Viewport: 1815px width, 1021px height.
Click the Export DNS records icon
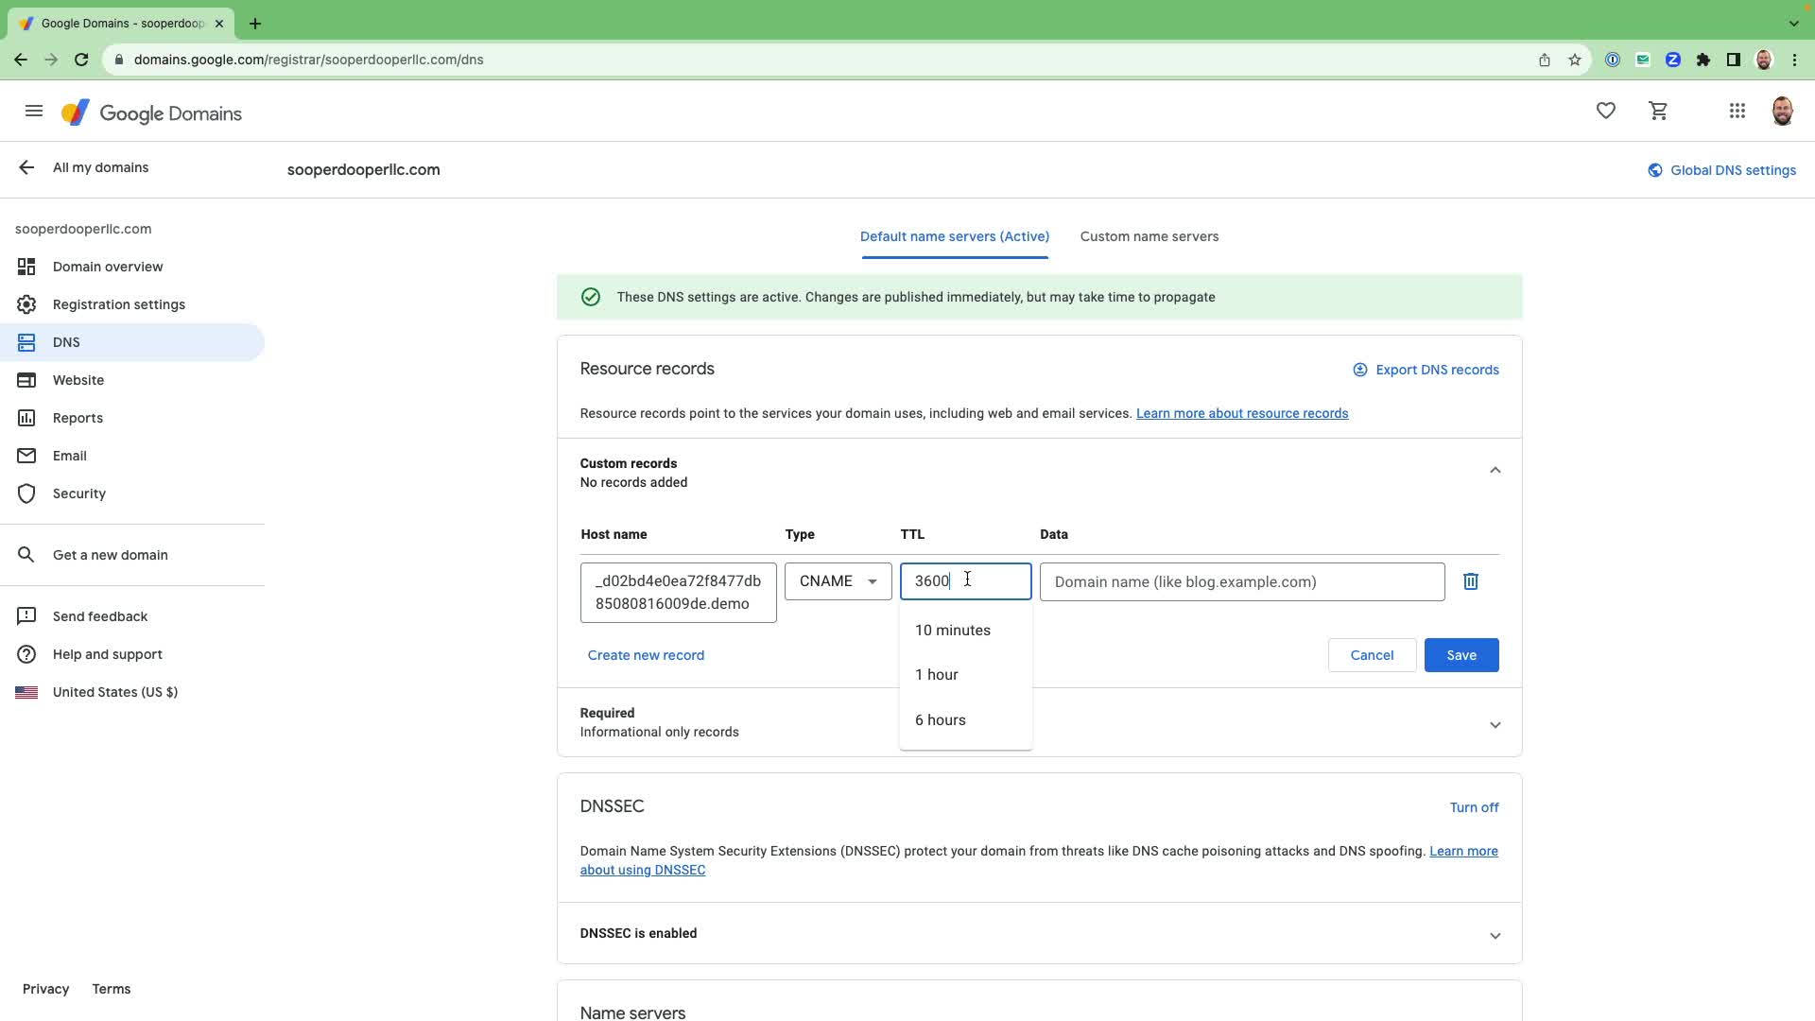tap(1359, 370)
